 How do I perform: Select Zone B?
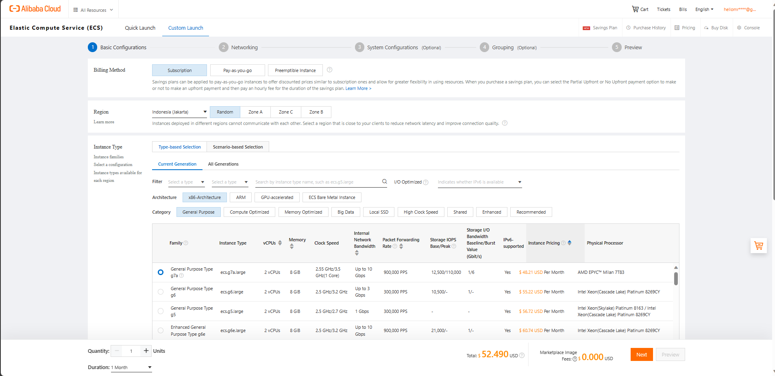(x=316, y=112)
